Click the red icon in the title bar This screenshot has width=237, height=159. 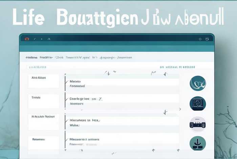[27, 39]
